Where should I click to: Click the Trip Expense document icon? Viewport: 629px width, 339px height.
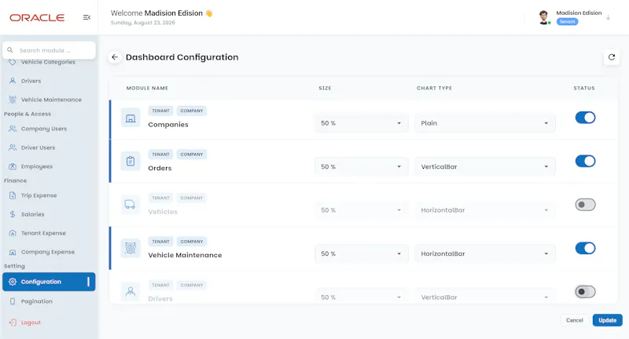pos(13,195)
